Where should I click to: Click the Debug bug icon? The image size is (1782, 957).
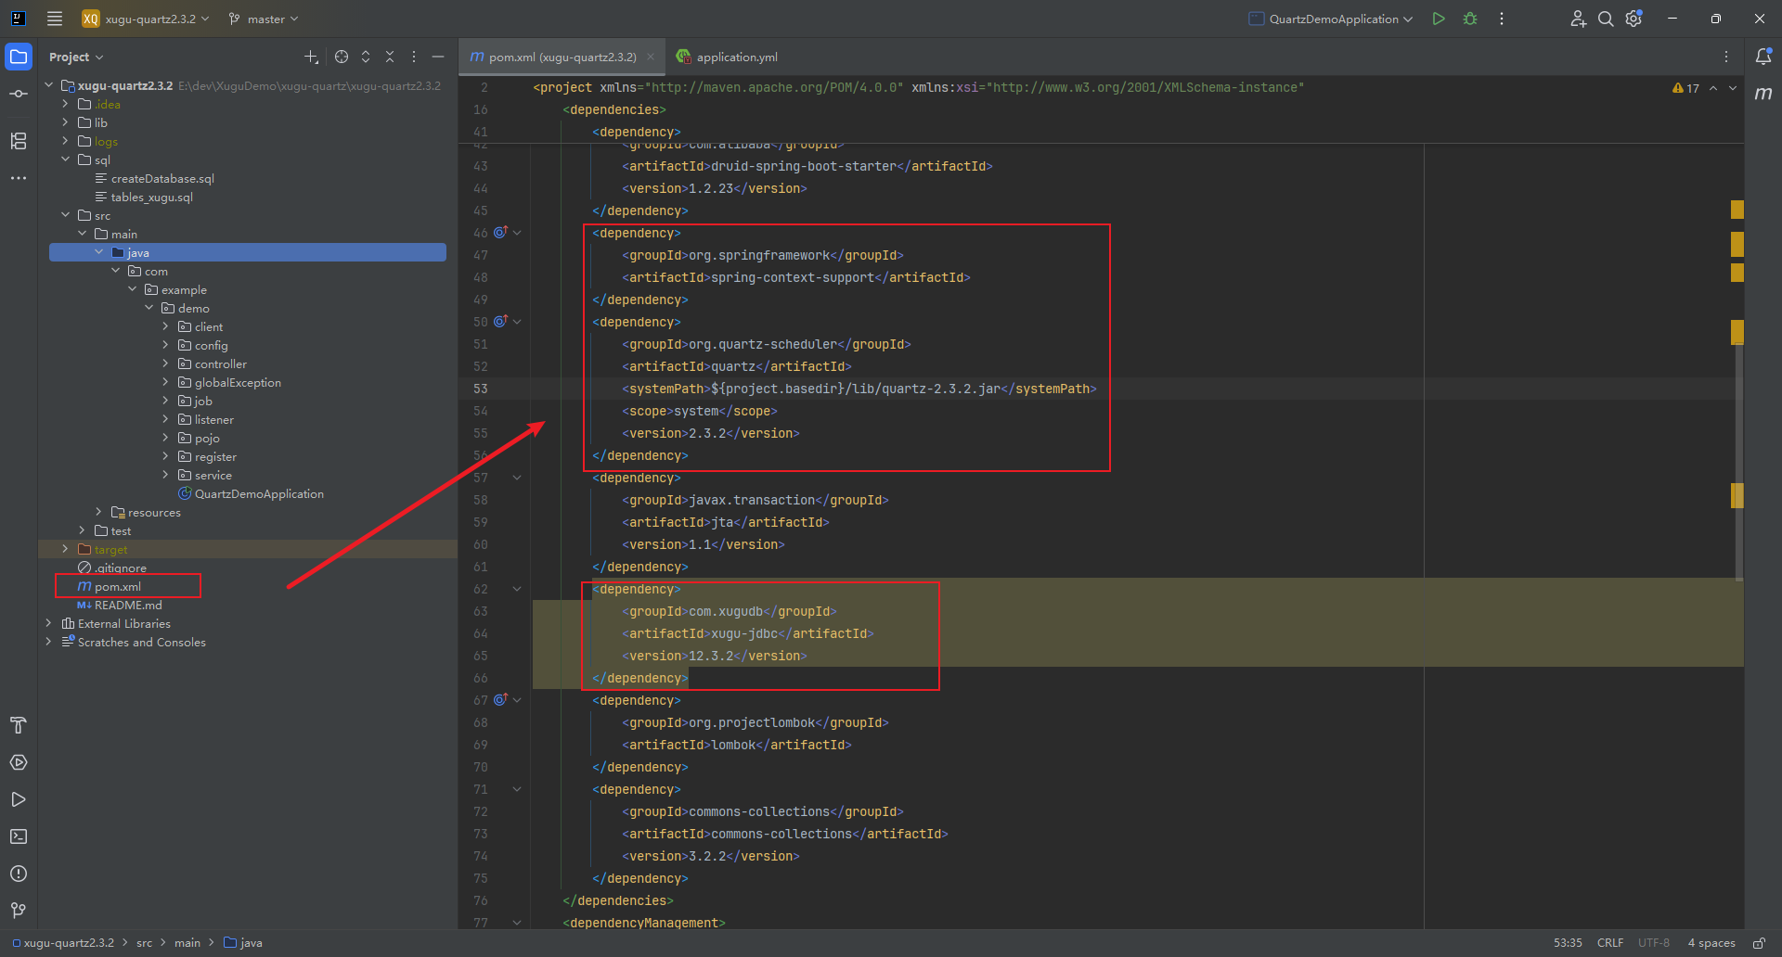coord(1470,19)
